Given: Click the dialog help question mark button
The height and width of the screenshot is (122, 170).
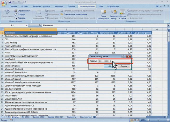Looking at the screenshot, I should pyautogui.click(x=123, y=56).
